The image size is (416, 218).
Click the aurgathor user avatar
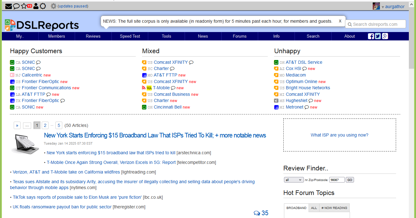tap(376, 6)
